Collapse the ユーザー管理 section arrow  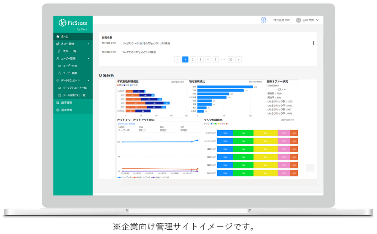(x=88, y=58)
